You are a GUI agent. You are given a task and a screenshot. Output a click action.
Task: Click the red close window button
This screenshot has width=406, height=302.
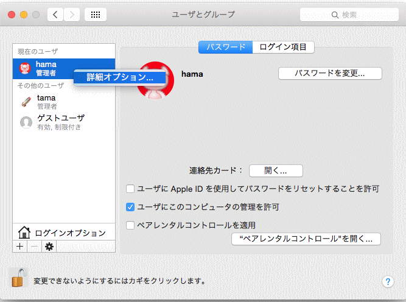12,15
